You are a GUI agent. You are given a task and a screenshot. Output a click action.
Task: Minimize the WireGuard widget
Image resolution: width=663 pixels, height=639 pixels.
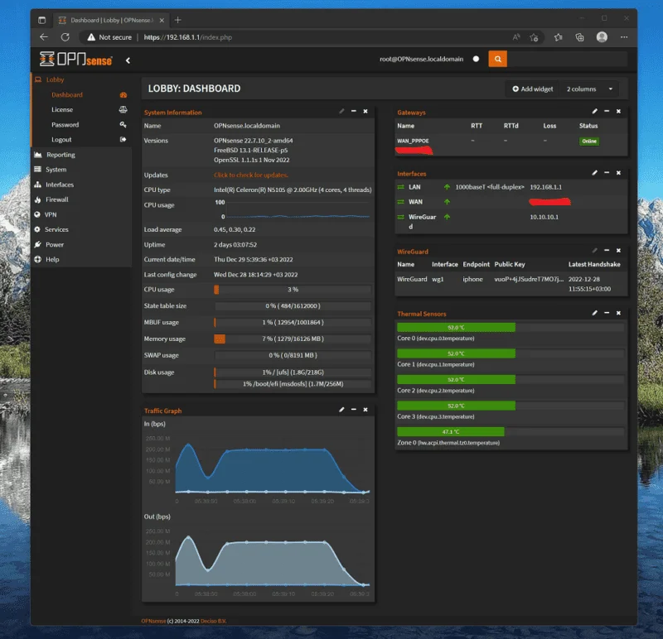click(607, 251)
